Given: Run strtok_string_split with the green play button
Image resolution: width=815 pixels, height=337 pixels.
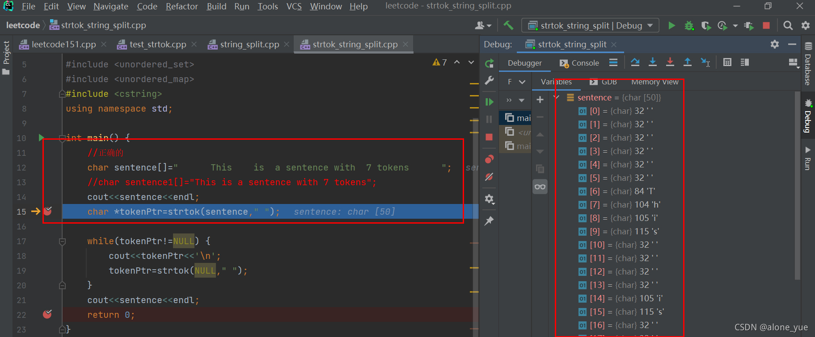Looking at the screenshot, I should pyautogui.click(x=671, y=25).
